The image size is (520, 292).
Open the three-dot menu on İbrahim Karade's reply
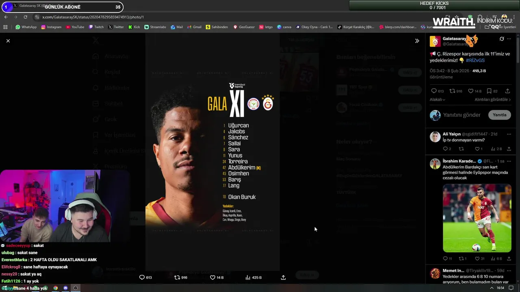(509, 161)
